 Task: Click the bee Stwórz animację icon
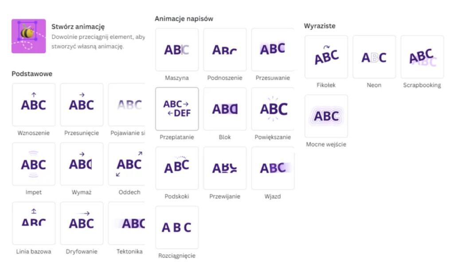point(28,36)
